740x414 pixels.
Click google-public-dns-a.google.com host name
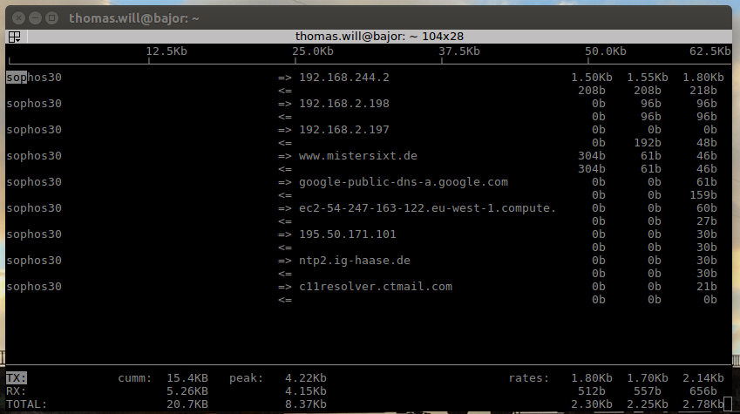click(x=403, y=182)
